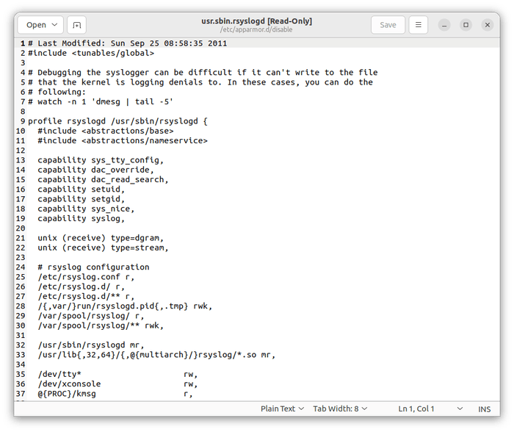Click '/etc/rsyslog.d/** r,' line

coord(86,296)
